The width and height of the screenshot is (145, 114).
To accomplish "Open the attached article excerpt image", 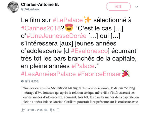I will click(x=80, y=95).
